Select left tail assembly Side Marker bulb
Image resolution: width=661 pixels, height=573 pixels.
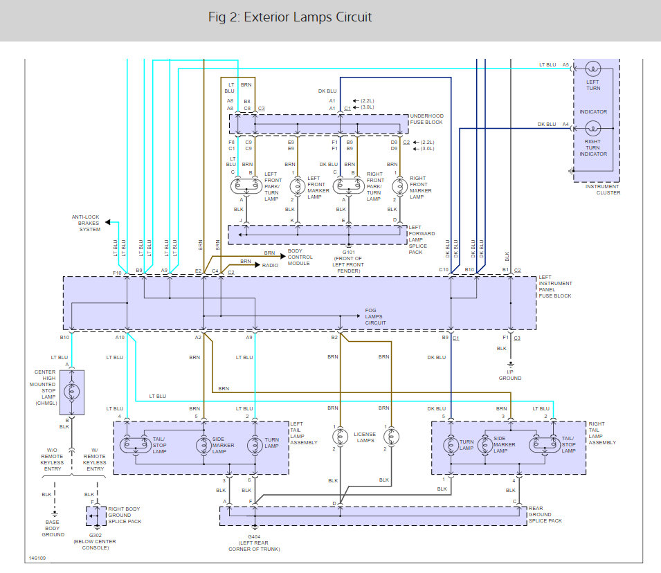pos(203,445)
